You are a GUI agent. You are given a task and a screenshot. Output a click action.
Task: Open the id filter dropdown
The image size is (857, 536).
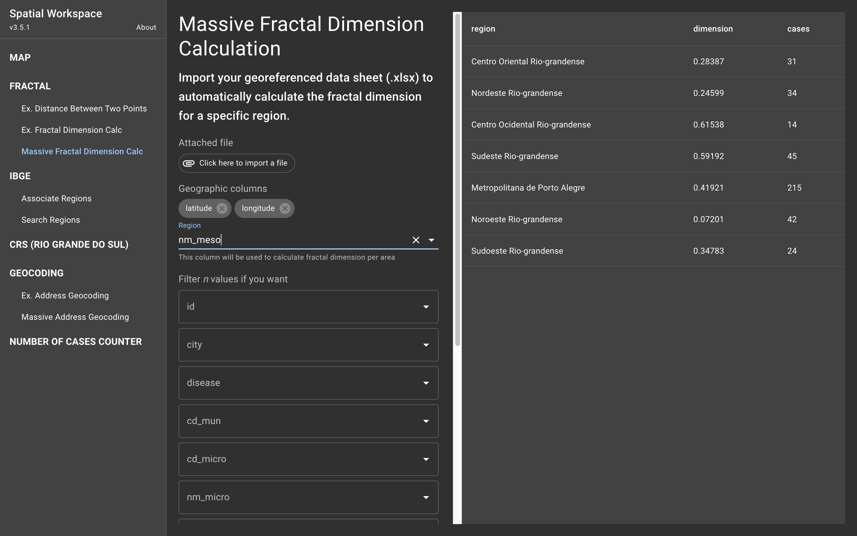308,307
